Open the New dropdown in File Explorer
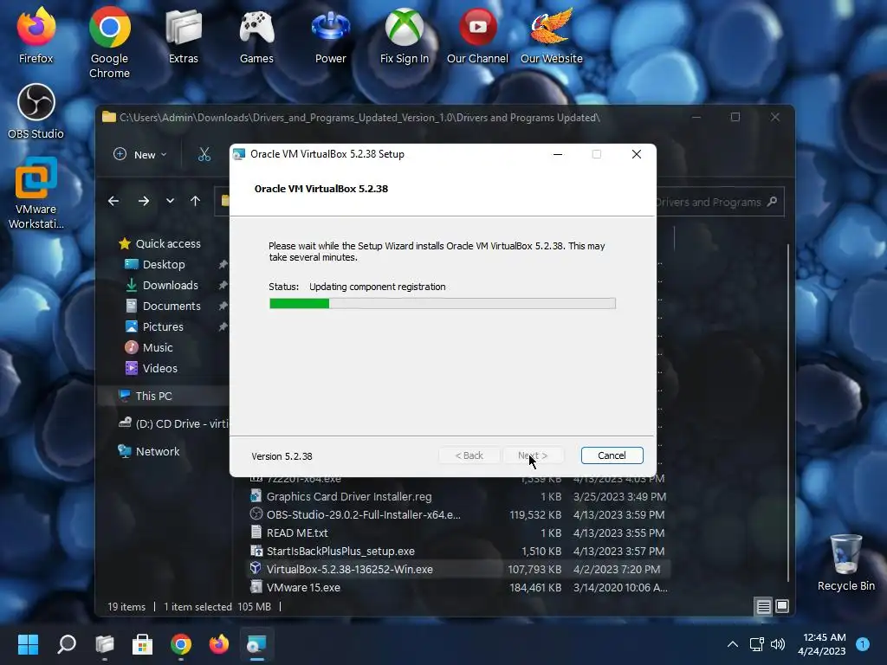The height and width of the screenshot is (665, 887). pyautogui.click(x=139, y=154)
